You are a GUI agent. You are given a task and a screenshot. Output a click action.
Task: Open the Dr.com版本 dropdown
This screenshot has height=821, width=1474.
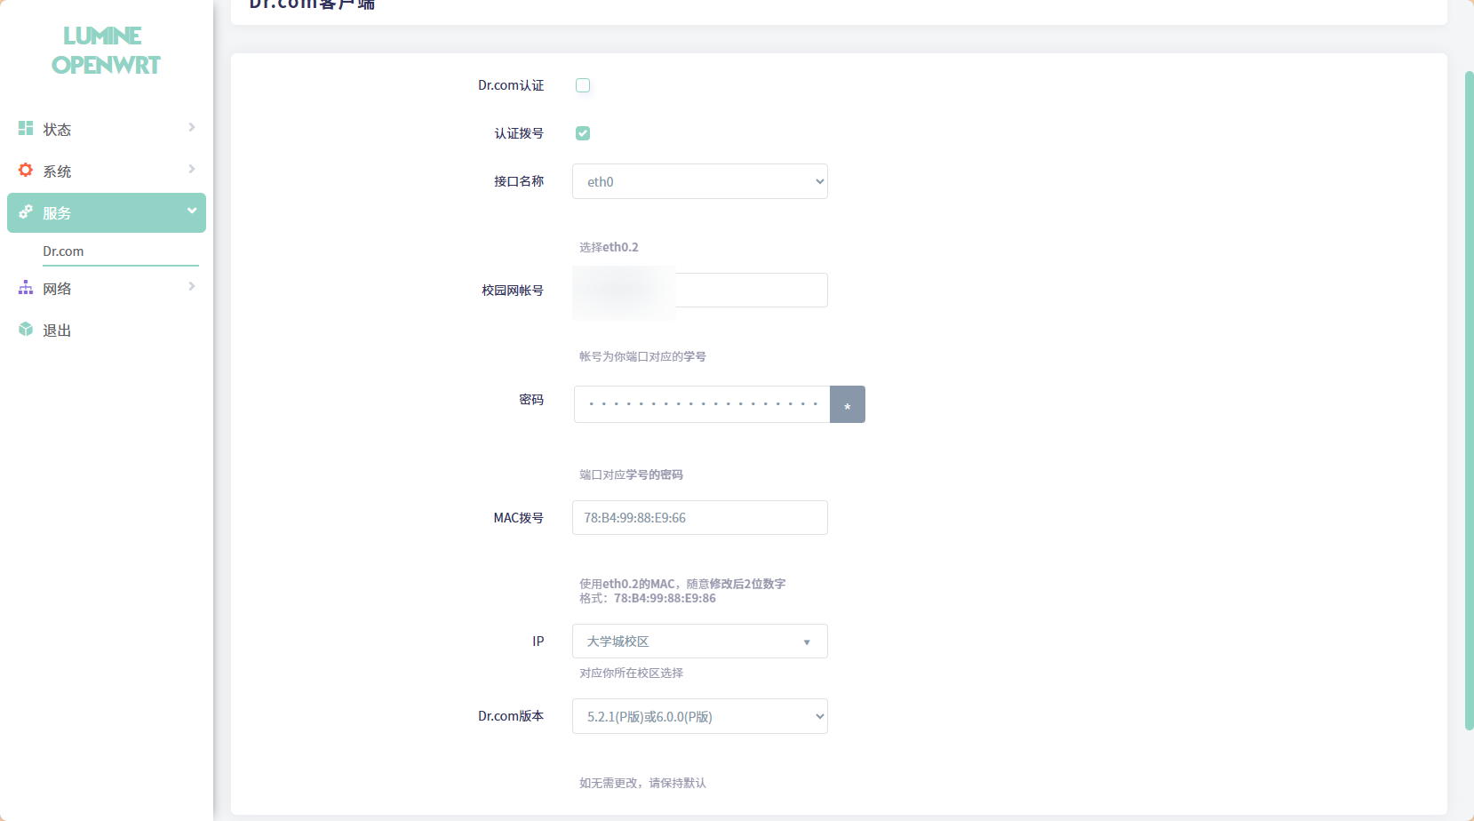click(699, 716)
